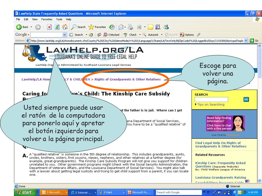Viewport: 262px width, 196px height.
Task: Click the Google toolbar Search button
Action: click(x=76, y=35)
